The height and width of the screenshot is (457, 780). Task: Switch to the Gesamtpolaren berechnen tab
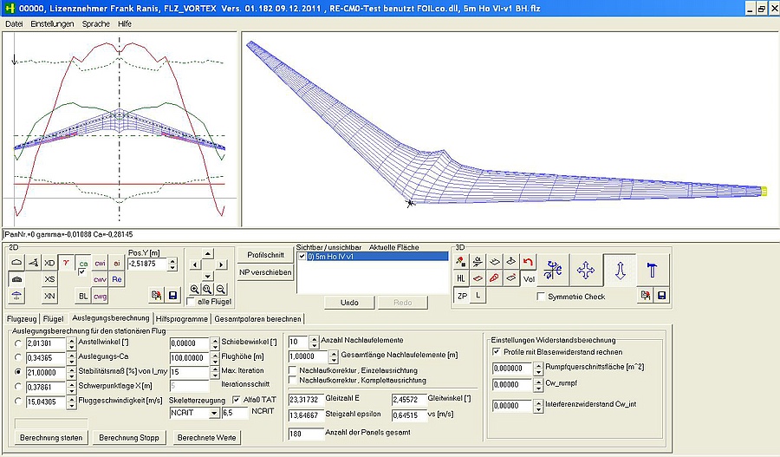258,318
